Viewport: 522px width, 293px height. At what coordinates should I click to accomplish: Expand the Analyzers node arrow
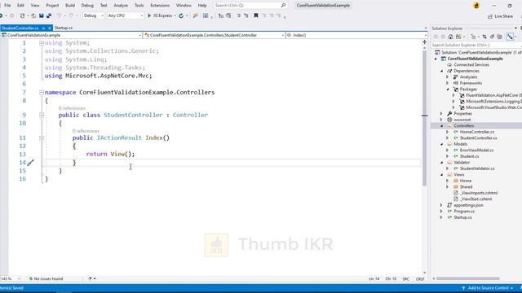448,77
